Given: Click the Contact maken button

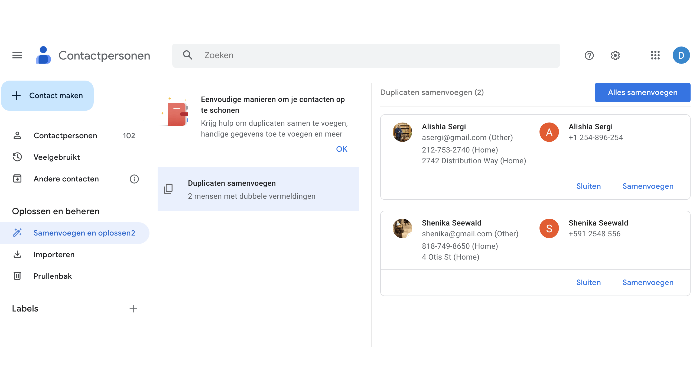Looking at the screenshot, I should click(x=48, y=96).
